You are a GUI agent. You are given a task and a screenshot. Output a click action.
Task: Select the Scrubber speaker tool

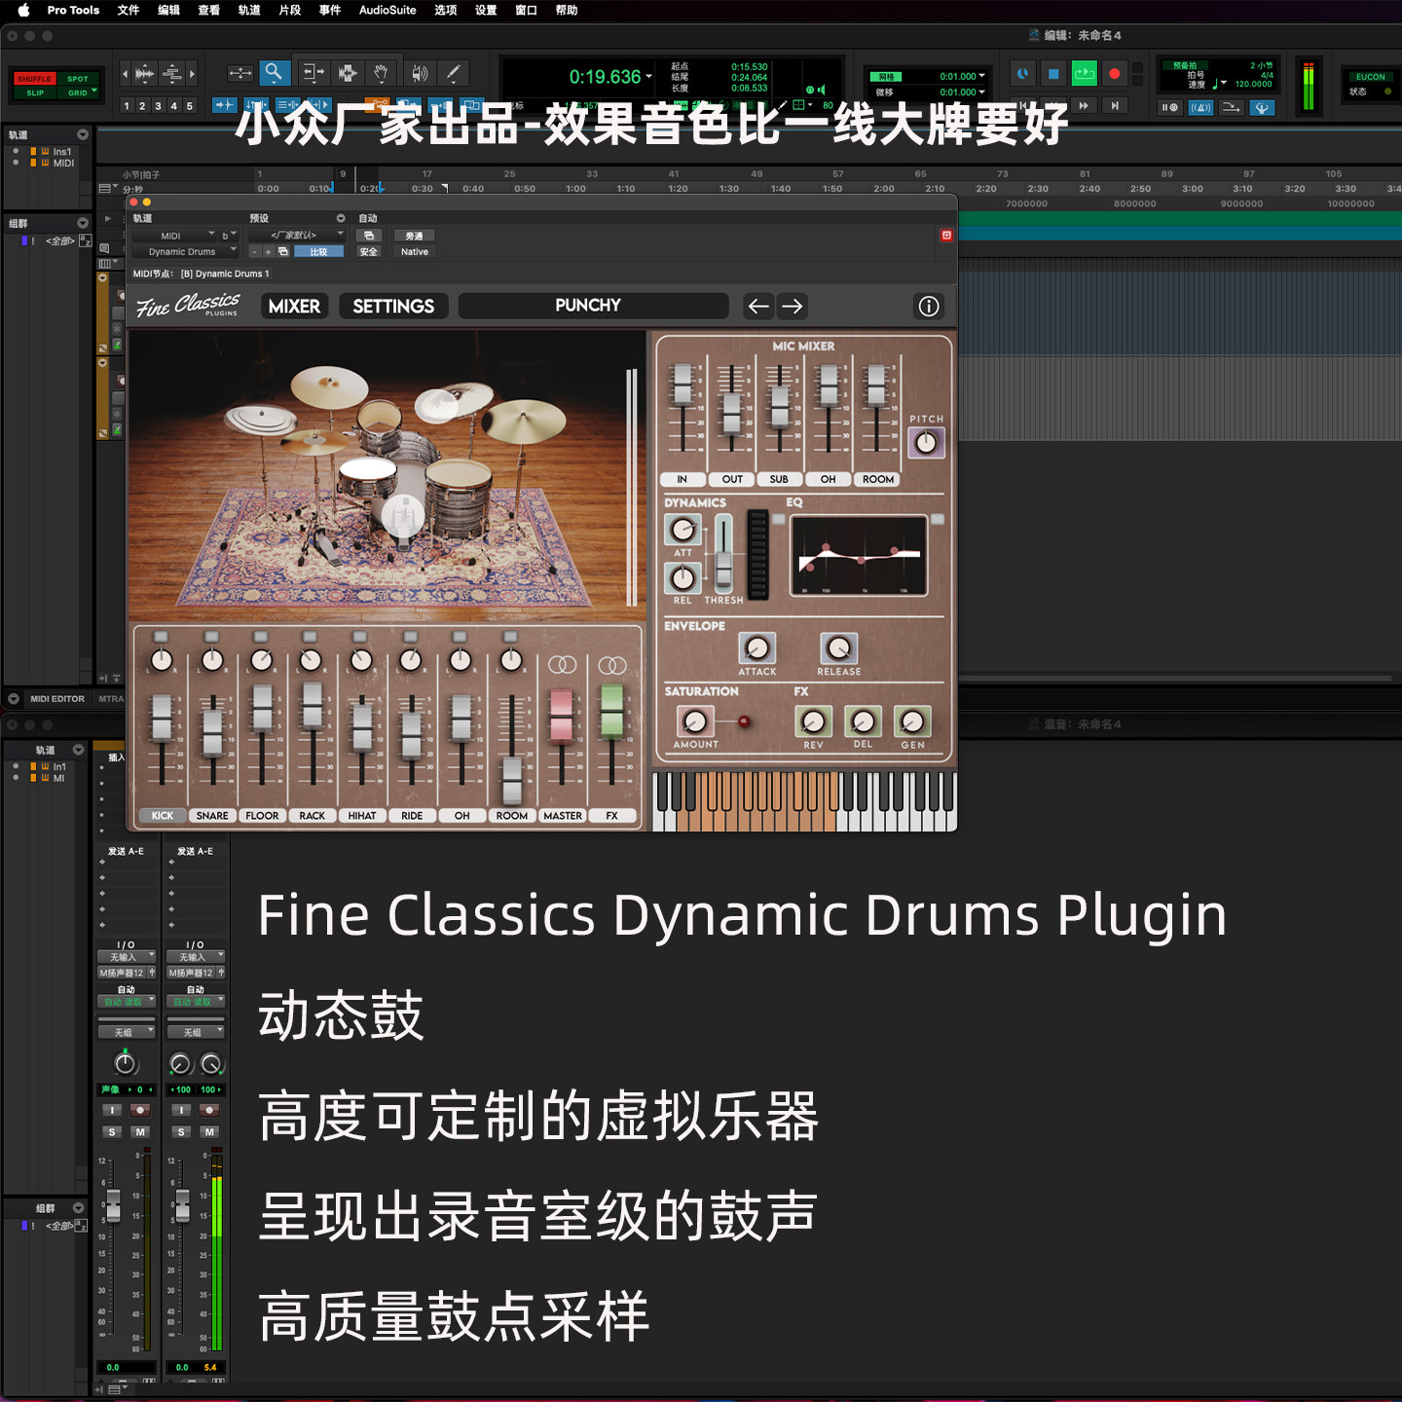point(420,72)
